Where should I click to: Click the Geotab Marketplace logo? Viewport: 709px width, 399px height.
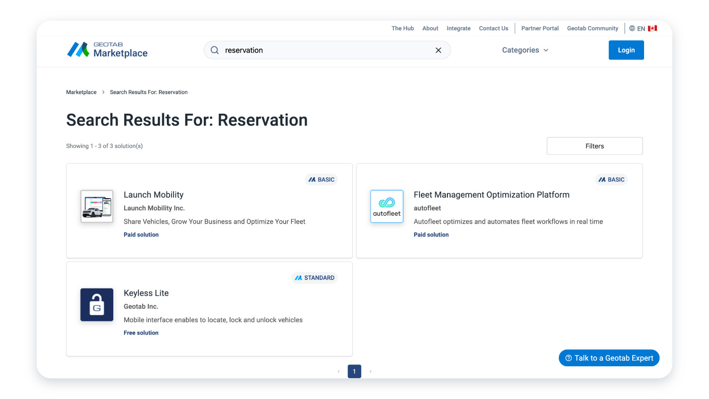point(107,50)
